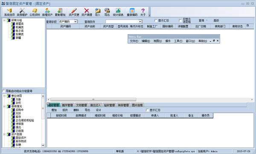Click the 重新编码 recode icon
256x154 pixels.
(x=132, y=12)
